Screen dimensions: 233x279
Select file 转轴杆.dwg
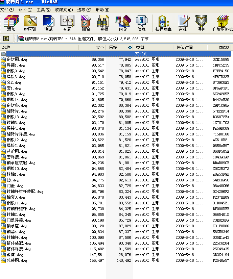tap(17, 237)
